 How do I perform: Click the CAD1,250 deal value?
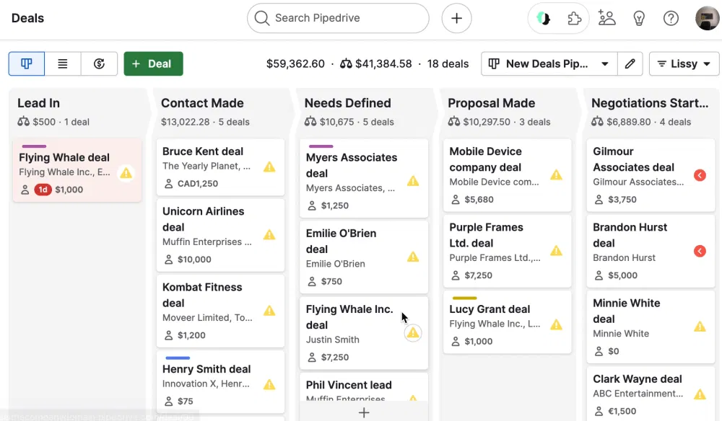click(198, 183)
